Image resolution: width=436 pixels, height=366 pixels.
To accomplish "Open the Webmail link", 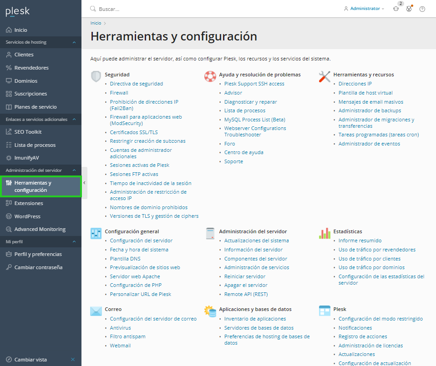I will [120, 346].
